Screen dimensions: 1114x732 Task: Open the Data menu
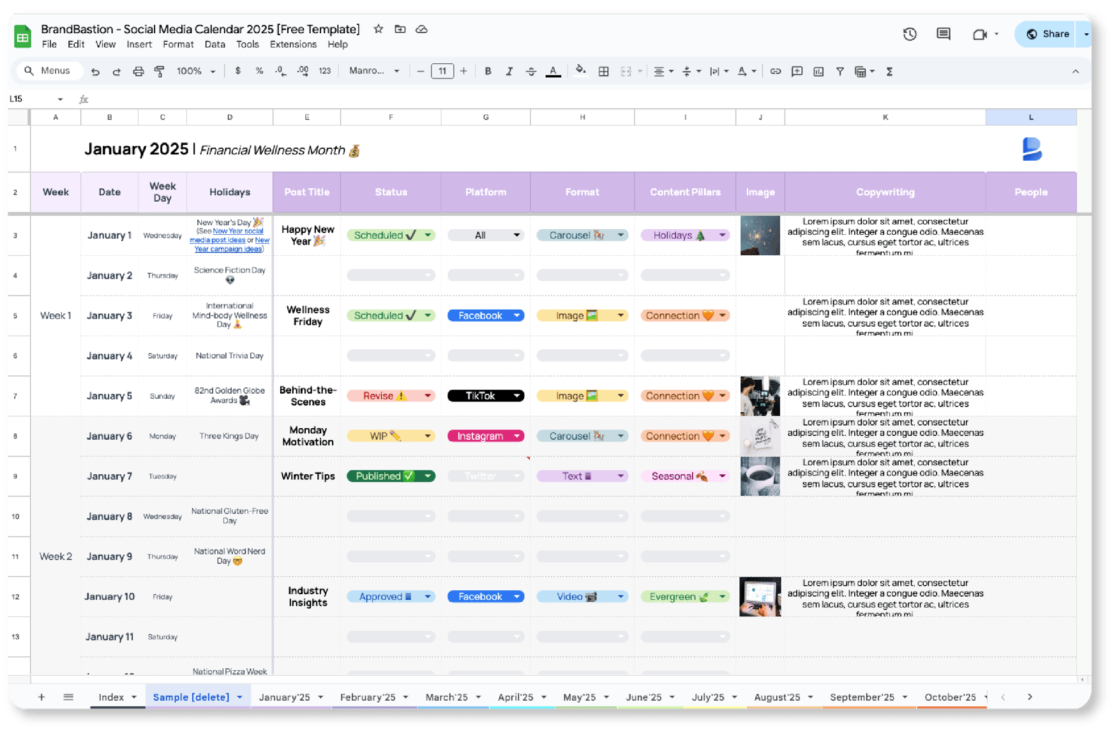215,44
